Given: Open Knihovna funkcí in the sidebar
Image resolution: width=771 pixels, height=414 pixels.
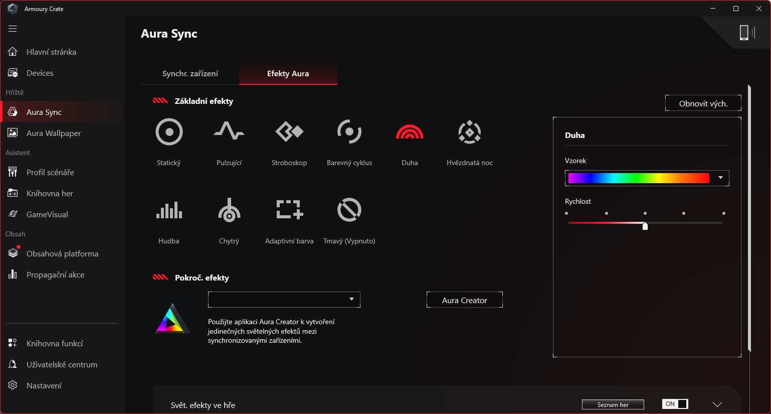Looking at the screenshot, I should [x=62, y=343].
